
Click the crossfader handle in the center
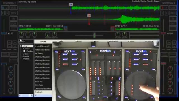pos(95,35)
